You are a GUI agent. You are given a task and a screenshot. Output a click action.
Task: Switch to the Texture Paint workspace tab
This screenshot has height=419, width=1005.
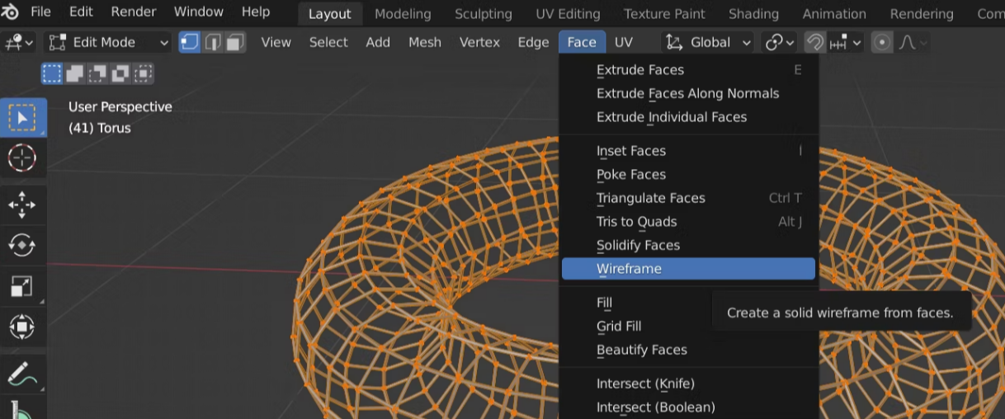pos(665,14)
